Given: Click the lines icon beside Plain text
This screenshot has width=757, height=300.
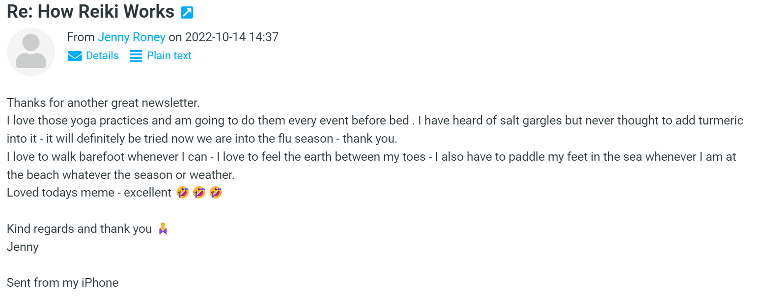Looking at the screenshot, I should [136, 56].
